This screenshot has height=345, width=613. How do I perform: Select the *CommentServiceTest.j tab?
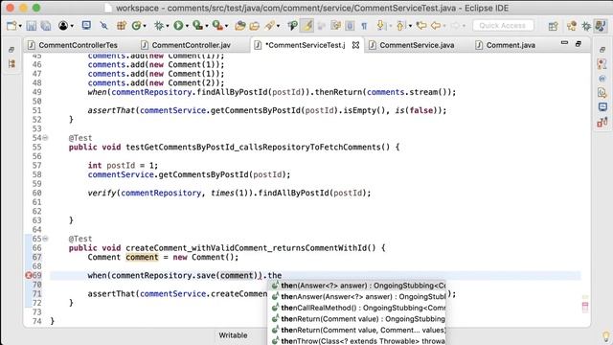click(x=305, y=45)
